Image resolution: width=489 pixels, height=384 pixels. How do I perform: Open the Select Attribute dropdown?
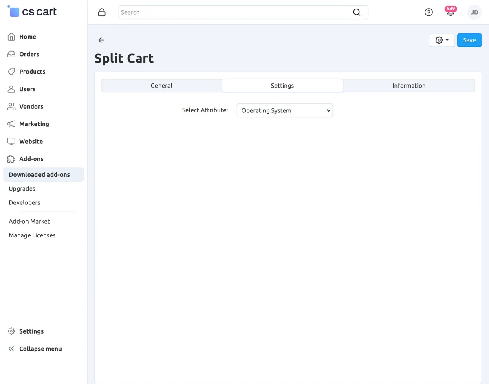[284, 110]
